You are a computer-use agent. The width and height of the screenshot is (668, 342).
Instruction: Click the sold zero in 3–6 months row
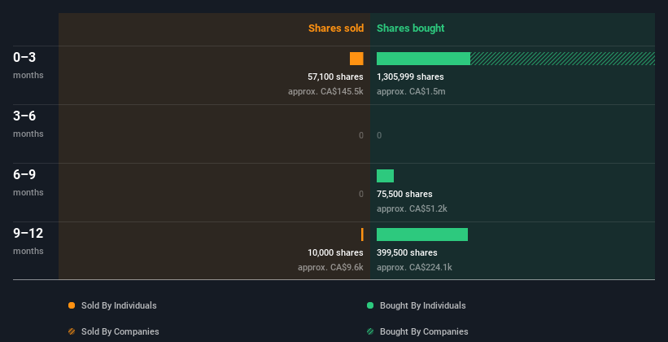click(x=360, y=136)
